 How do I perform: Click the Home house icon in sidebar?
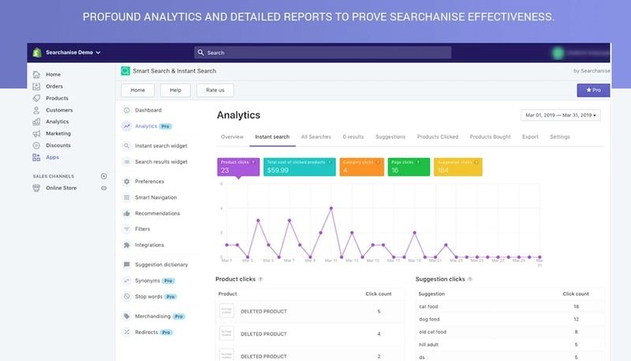pos(36,74)
